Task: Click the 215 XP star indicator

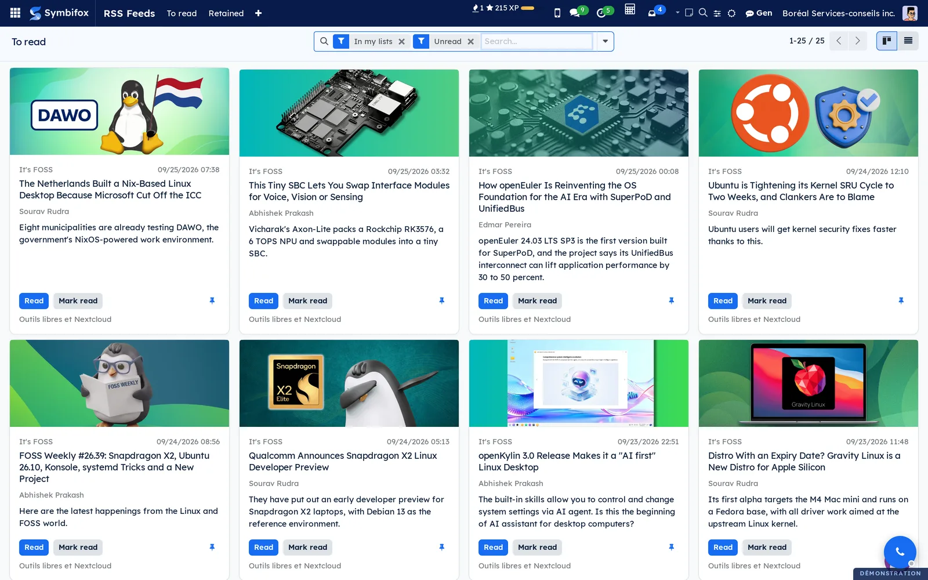Action: coord(502,8)
